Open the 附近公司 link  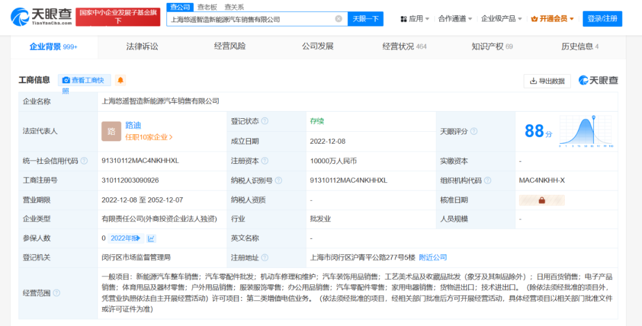point(433,257)
